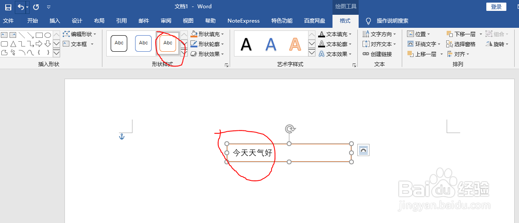Select the freeform shape tool
The image size is (519, 223).
[x=4, y=52]
